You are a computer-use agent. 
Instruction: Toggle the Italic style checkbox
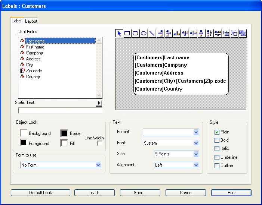[217, 148]
